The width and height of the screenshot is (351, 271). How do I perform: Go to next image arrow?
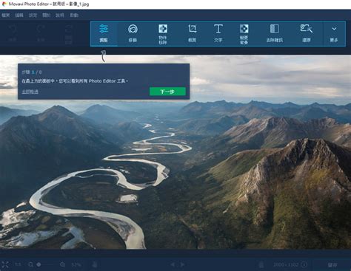[x=182, y=264]
